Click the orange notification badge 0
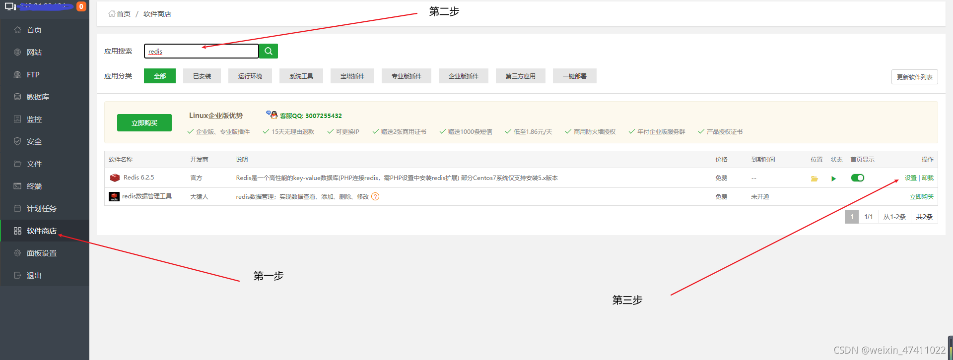This screenshot has width=953, height=360. tap(81, 6)
